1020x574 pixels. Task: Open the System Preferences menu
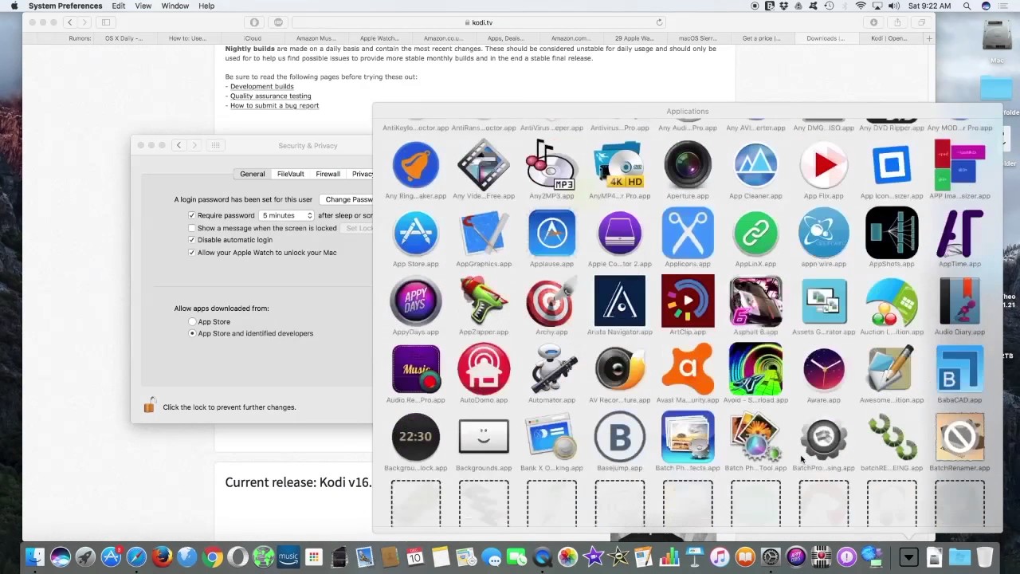tap(65, 6)
